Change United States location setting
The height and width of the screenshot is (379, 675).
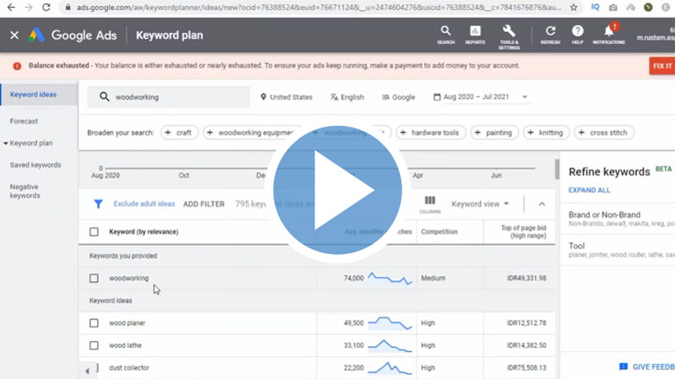point(286,97)
